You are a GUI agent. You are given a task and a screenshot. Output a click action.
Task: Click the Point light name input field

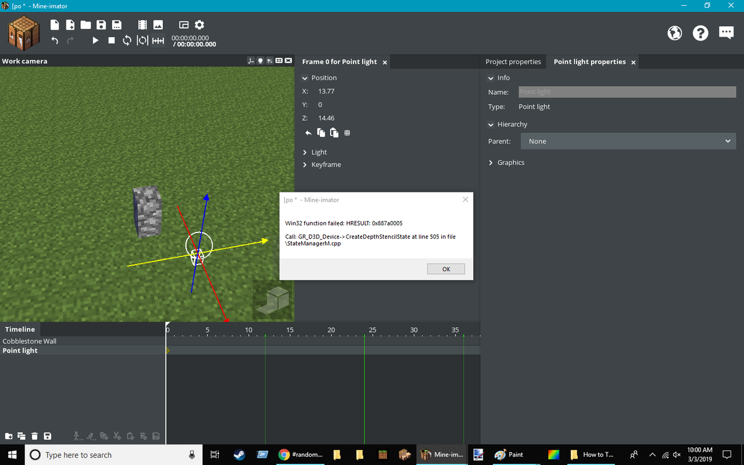(627, 92)
